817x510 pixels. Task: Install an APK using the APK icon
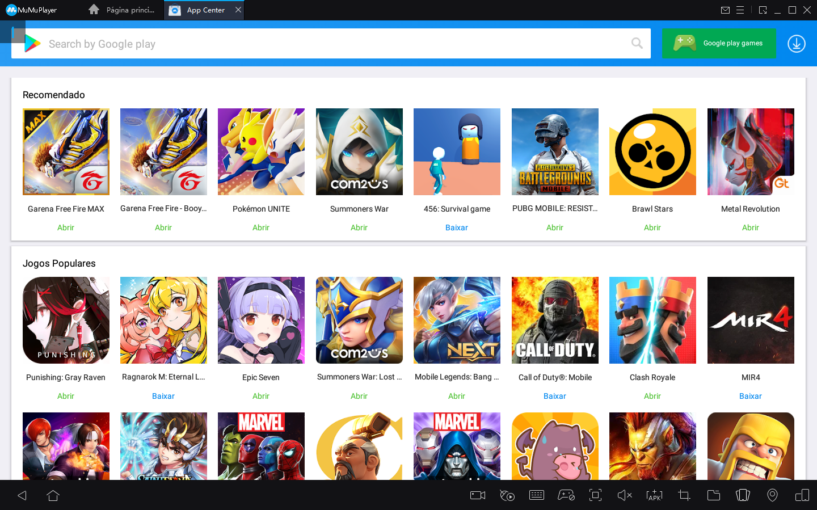[x=654, y=495]
